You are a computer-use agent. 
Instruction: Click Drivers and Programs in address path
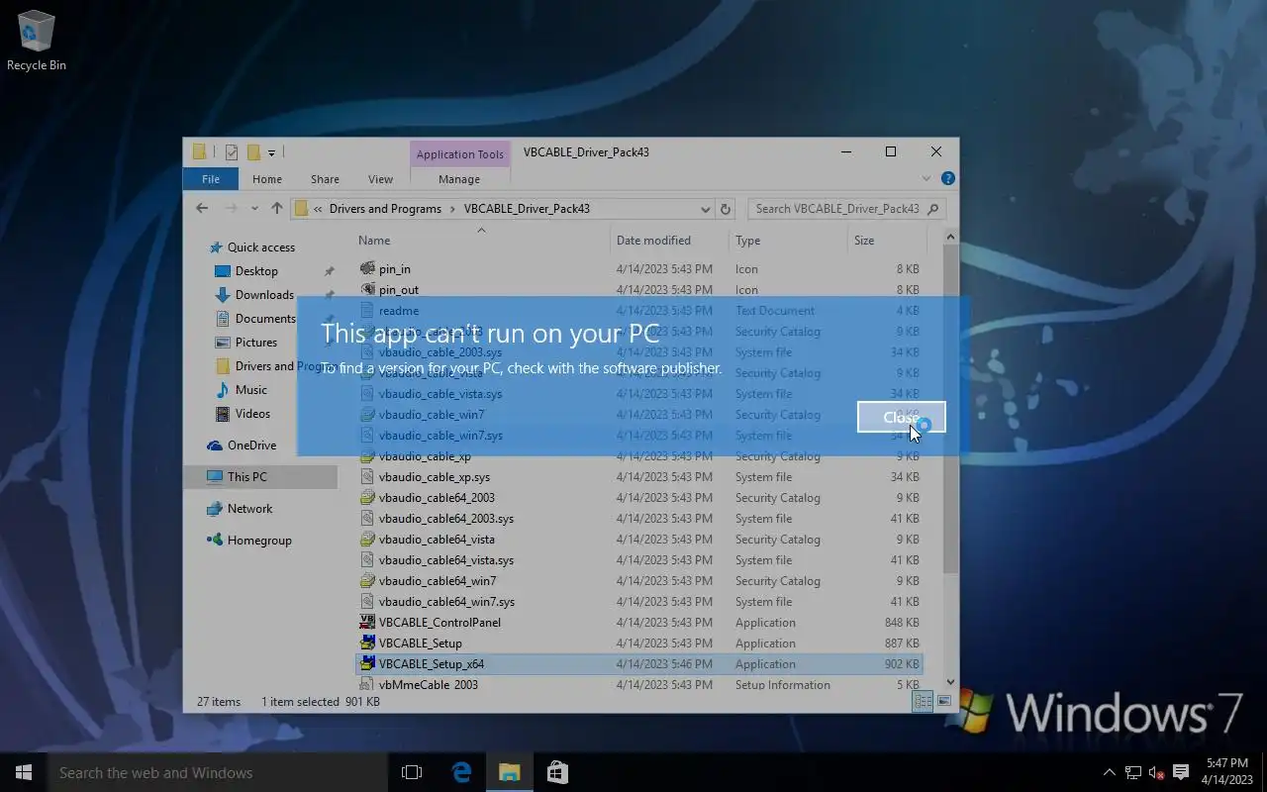click(x=385, y=209)
